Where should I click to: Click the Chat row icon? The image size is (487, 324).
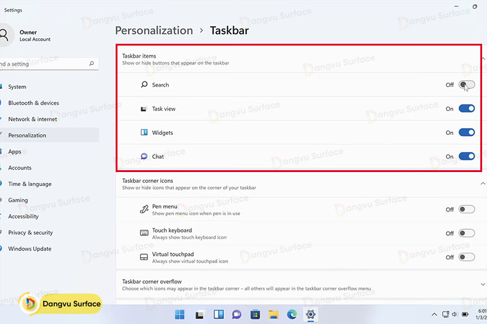tap(144, 156)
